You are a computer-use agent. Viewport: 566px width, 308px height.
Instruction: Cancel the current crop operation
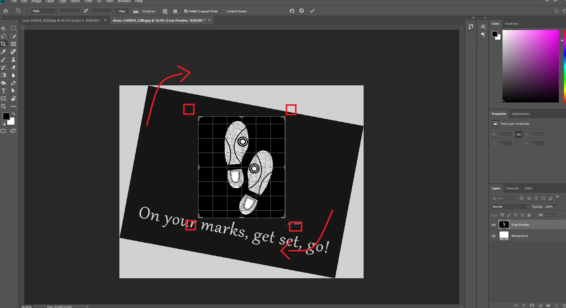coord(301,11)
